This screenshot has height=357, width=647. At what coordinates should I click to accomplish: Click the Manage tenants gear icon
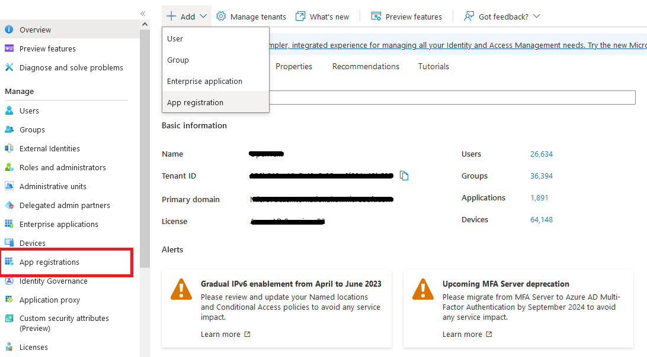pos(221,16)
